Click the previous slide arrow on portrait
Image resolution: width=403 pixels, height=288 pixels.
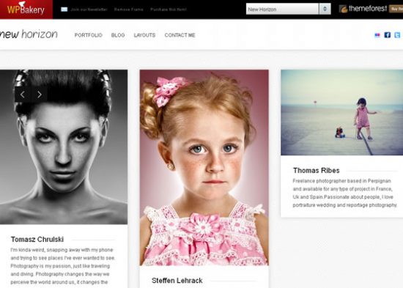pos(23,95)
